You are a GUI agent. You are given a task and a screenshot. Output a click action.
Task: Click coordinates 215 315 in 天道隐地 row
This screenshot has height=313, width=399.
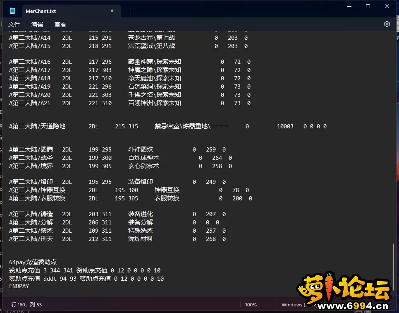pyautogui.click(x=127, y=126)
